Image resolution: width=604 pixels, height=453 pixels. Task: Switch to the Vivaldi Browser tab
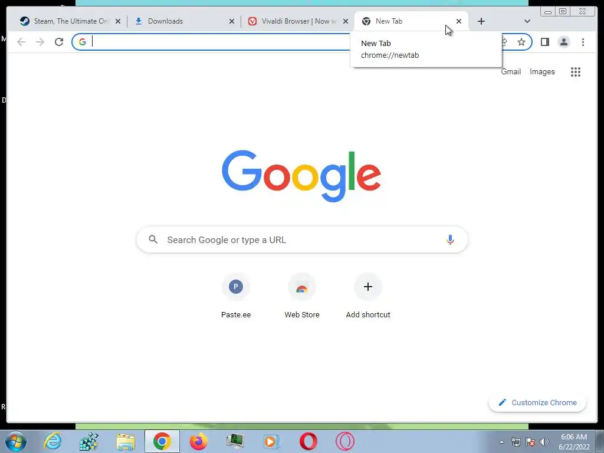coord(297,21)
